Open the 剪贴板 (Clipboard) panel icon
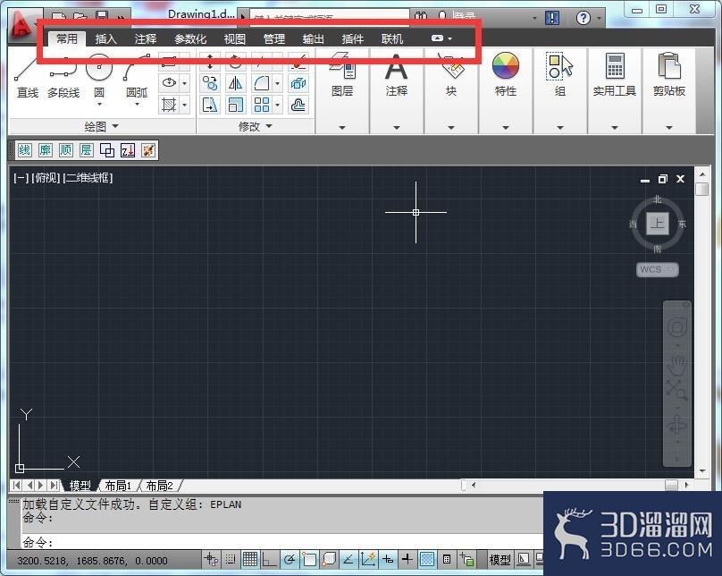 668,66
